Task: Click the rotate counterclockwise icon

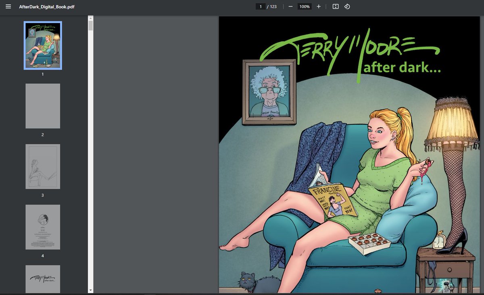Action: click(347, 7)
